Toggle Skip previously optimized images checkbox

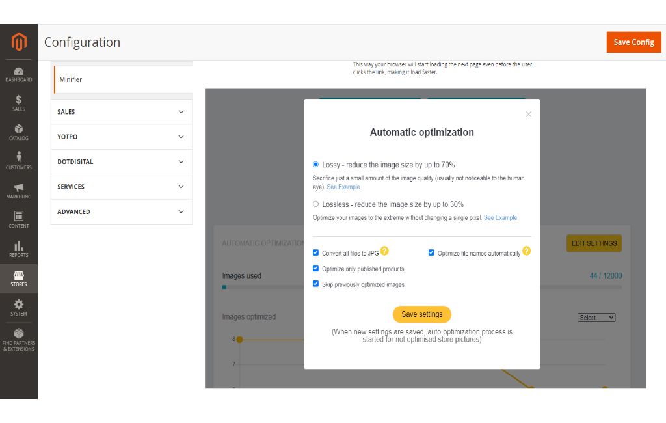315,284
